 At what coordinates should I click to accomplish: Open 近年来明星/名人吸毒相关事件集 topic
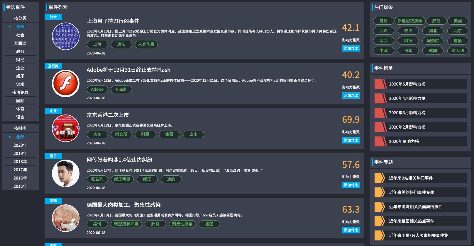tap(421, 235)
